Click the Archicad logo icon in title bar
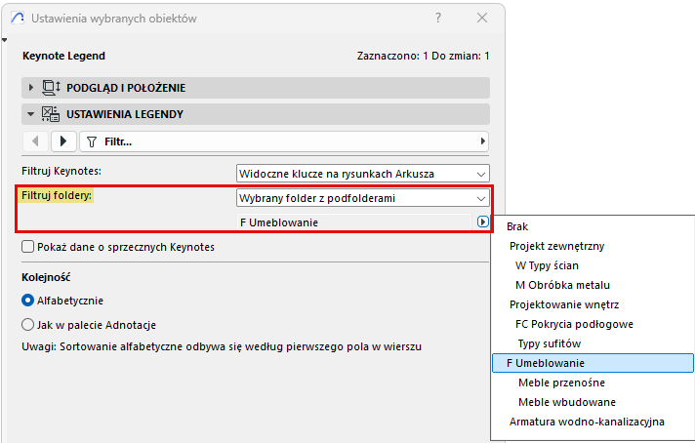695x443 pixels. click(x=18, y=19)
